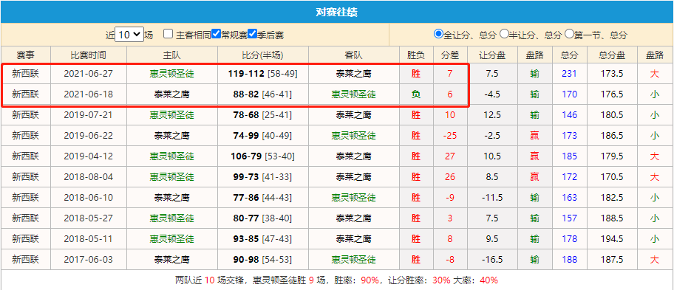The width and height of the screenshot is (674, 290).
Task: Click total 157 in the 2018-05-27 row
Action: click(570, 218)
